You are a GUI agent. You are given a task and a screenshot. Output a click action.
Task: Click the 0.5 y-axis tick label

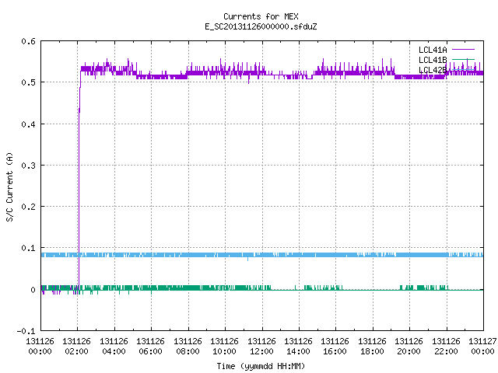coord(29,82)
